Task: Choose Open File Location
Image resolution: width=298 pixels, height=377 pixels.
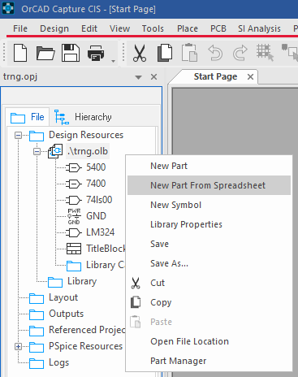Action: (209, 341)
